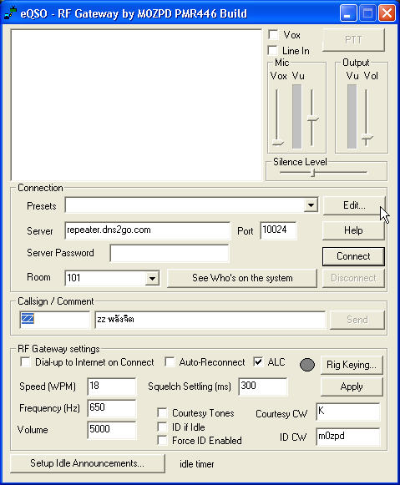Click the Server Password field

pos(170,254)
